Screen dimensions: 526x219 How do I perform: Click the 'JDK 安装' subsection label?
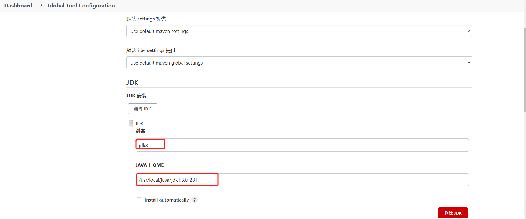tap(136, 96)
